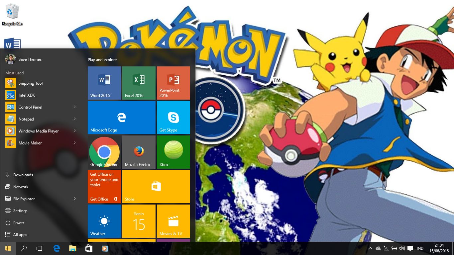Open the media player taskbar icon
454x255 pixels.
(104, 248)
